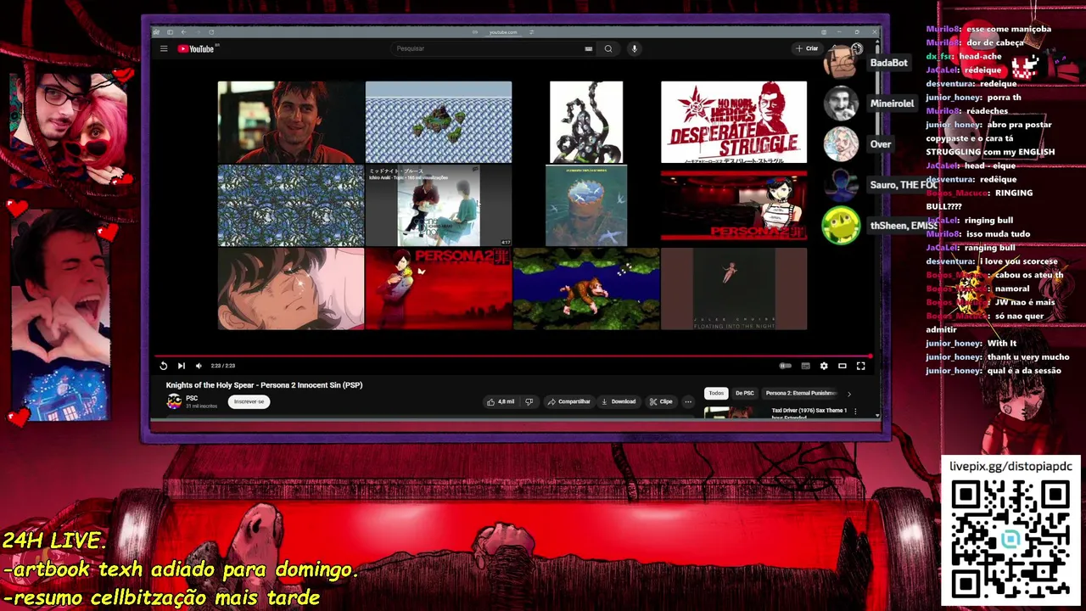Open the Donkey Kong endscreen video
The height and width of the screenshot is (611, 1086).
[x=586, y=289]
